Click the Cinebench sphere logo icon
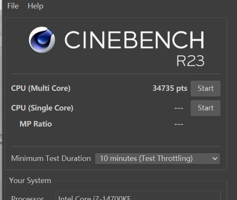 coord(42,40)
